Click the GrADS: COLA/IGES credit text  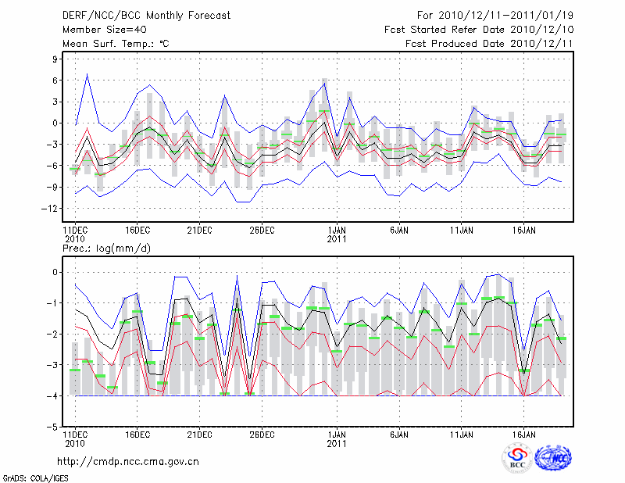click(x=34, y=477)
